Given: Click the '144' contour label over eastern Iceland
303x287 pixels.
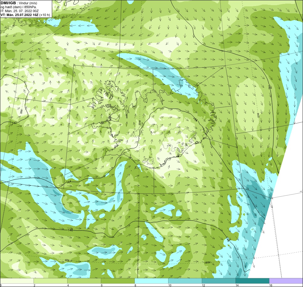Looking at the screenshot, I should point(195,119).
